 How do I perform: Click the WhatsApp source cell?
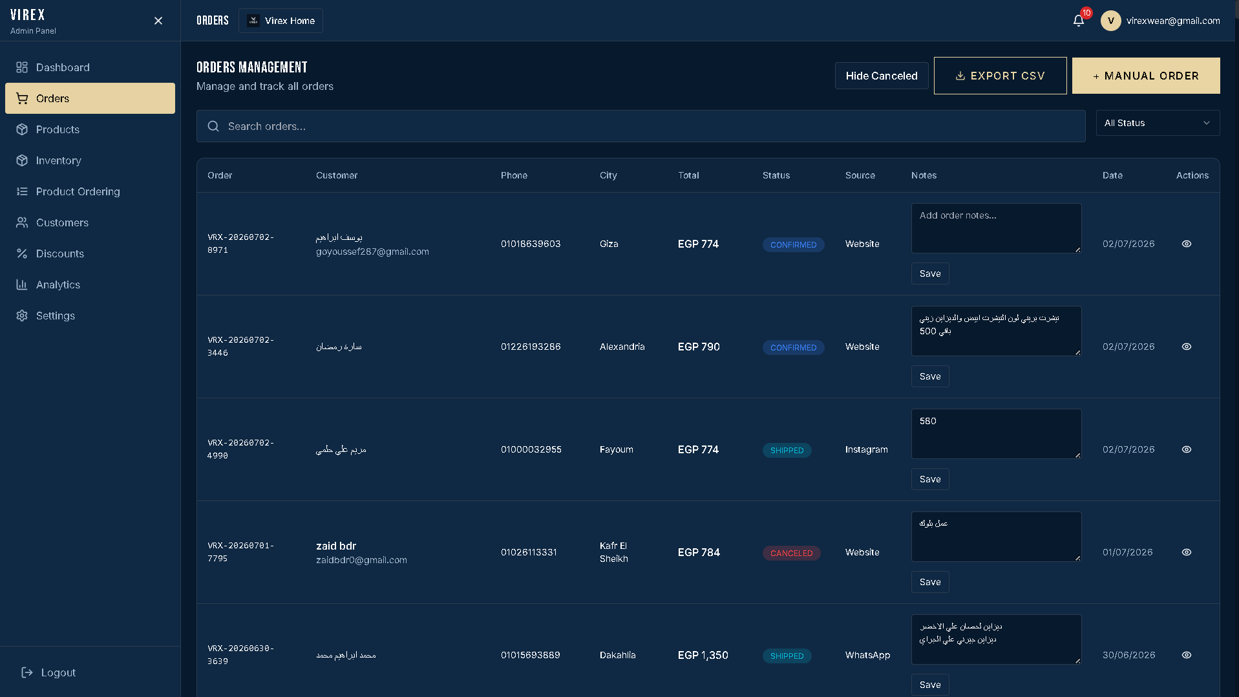867,655
